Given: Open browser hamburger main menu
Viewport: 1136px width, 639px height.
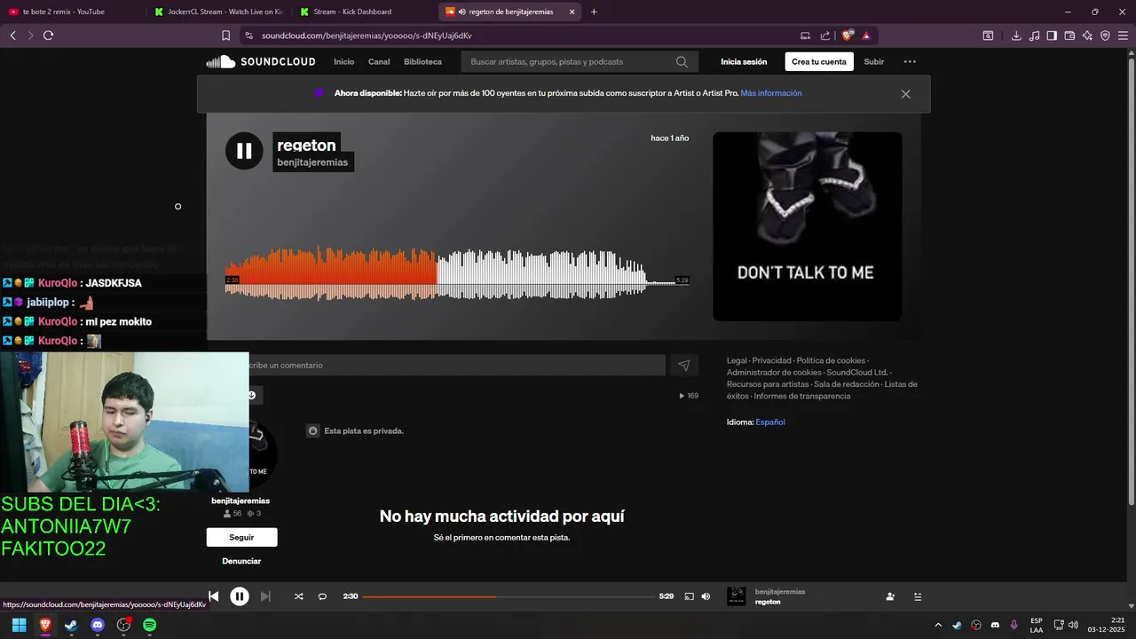Looking at the screenshot, I should click(x=1123, y=35).
